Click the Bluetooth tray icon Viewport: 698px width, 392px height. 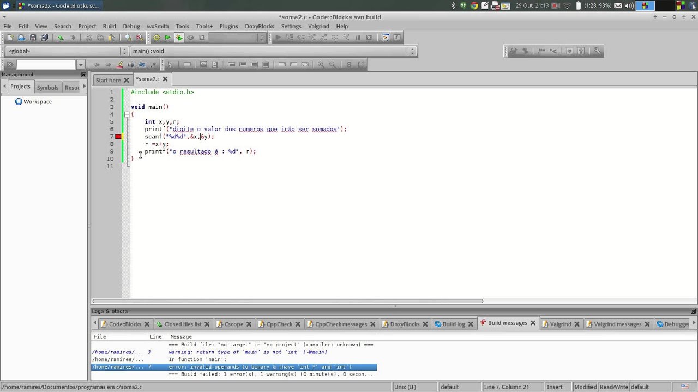(x=453, y=5)
